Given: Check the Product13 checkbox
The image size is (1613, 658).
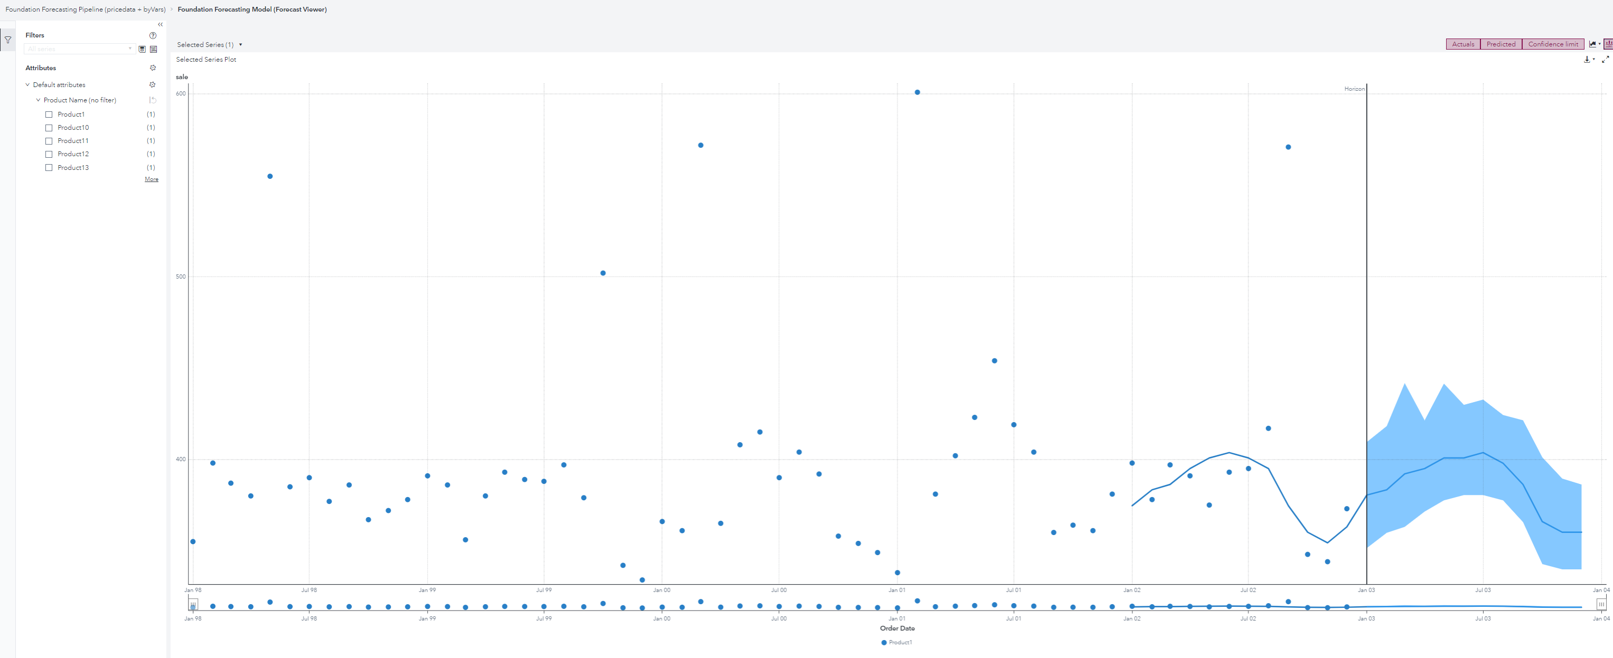Looking at the screenshot, I should coord(49,168).
